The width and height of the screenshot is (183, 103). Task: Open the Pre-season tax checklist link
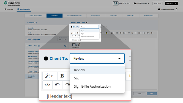[168, 9]
